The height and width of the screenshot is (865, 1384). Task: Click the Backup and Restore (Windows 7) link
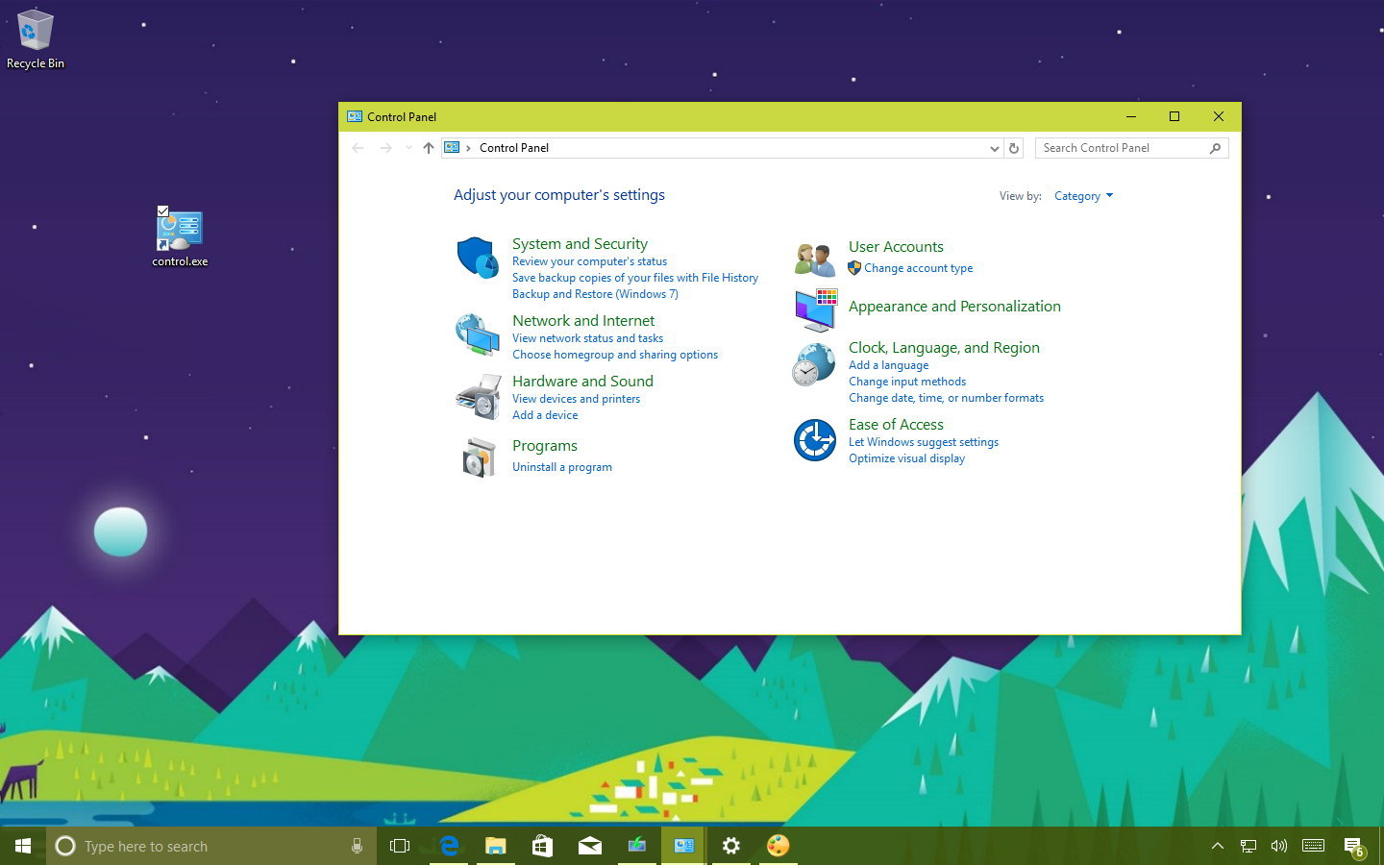[595, 293]
